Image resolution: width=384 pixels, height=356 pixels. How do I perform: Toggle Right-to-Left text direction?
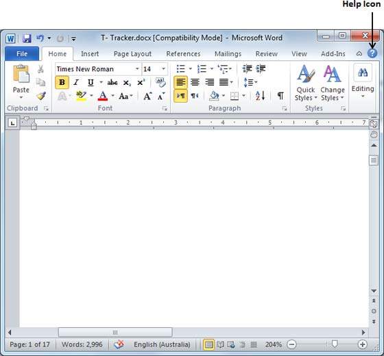point(195,96)
